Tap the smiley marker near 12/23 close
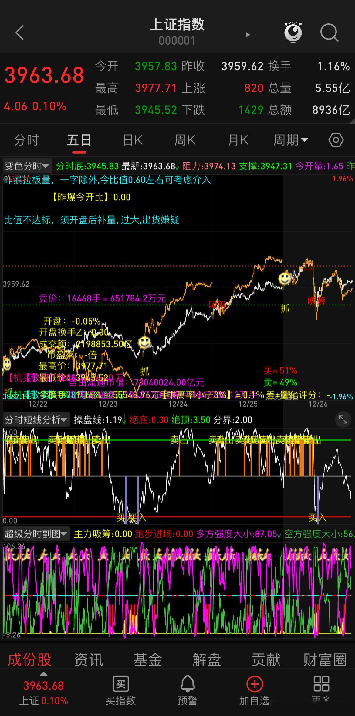 (x=144, y=343)
